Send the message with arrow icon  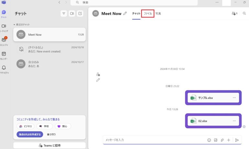tap(237, 140)
